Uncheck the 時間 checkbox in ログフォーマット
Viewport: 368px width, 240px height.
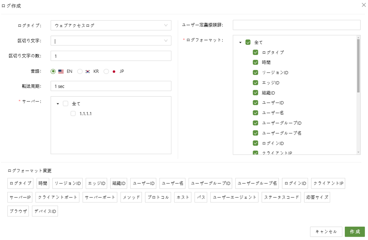[x=255, y=62]
